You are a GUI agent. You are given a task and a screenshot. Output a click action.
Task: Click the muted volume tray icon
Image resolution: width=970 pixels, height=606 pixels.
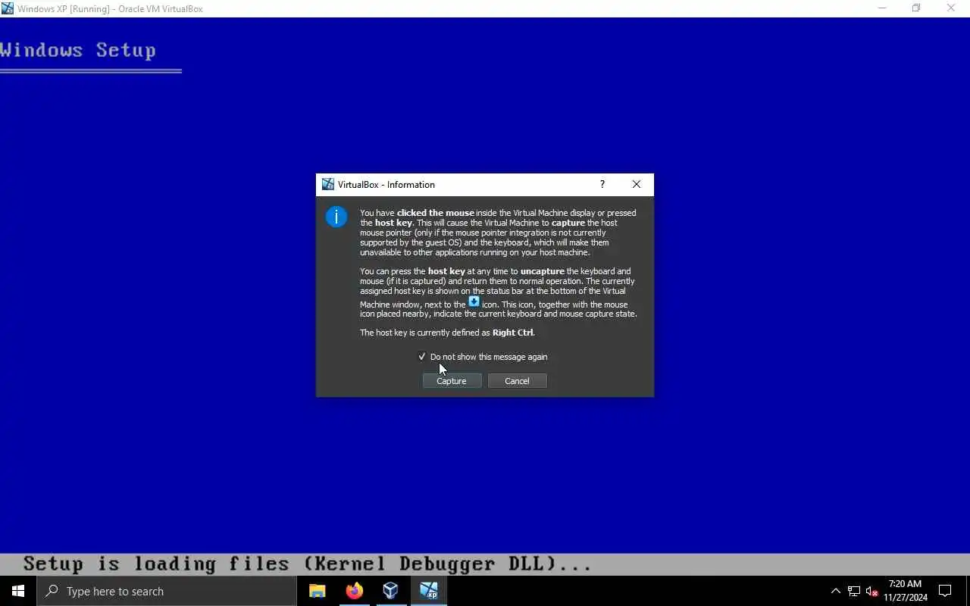click(871, 591)
